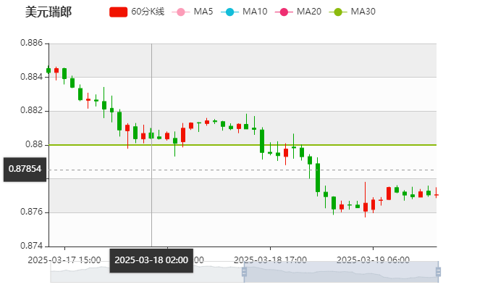The image size is (485, 290).
Task: Click the 60分K线 legend text
Action: pyautogui.click(x=148, y=12)
